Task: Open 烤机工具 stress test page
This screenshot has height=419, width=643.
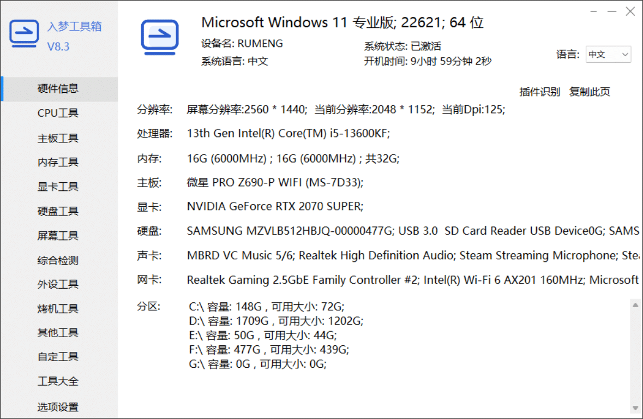Action: pos(58,309)
